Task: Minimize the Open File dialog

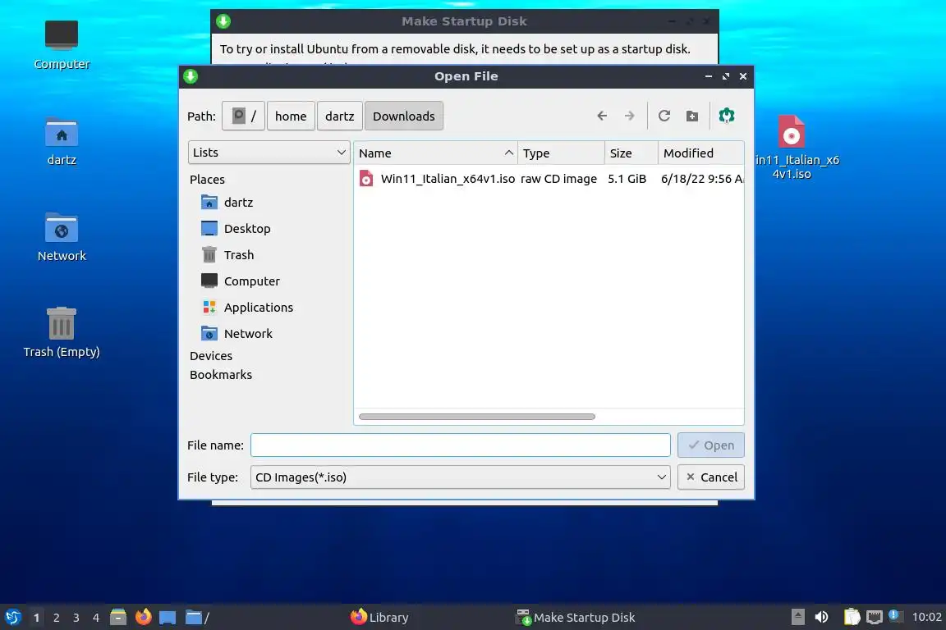Action: point(709,76)
